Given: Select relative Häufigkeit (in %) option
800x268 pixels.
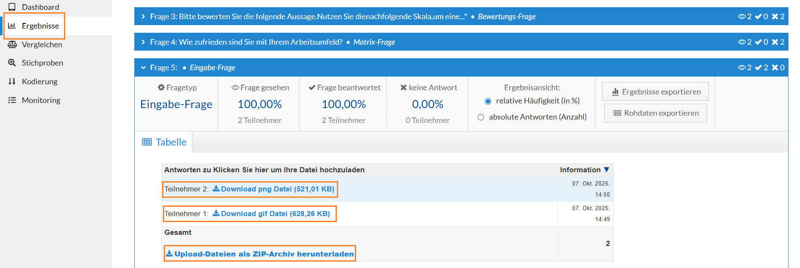Looking at the screenshot, I should tap(488, 101).
